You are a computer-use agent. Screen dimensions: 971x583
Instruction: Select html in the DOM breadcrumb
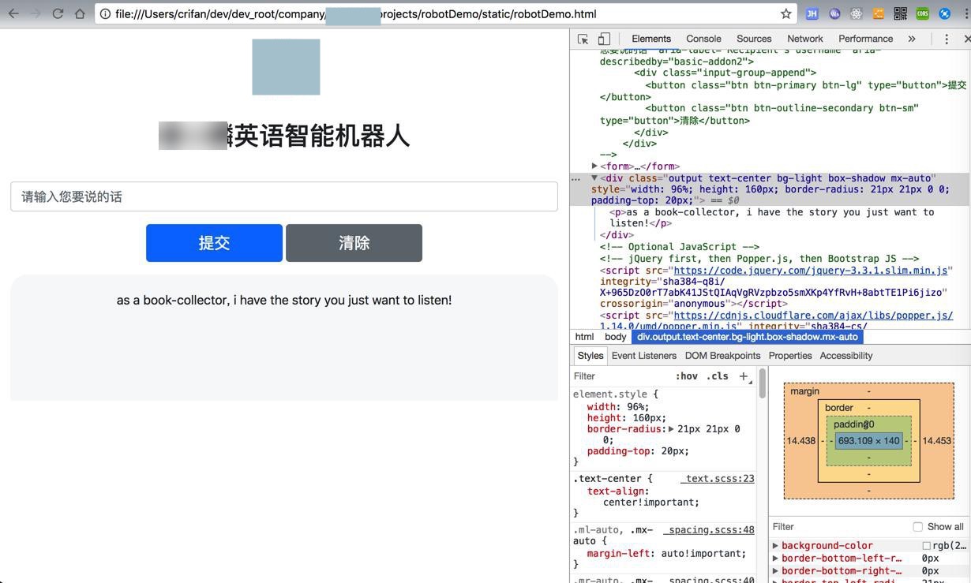(x=584, y=337)
